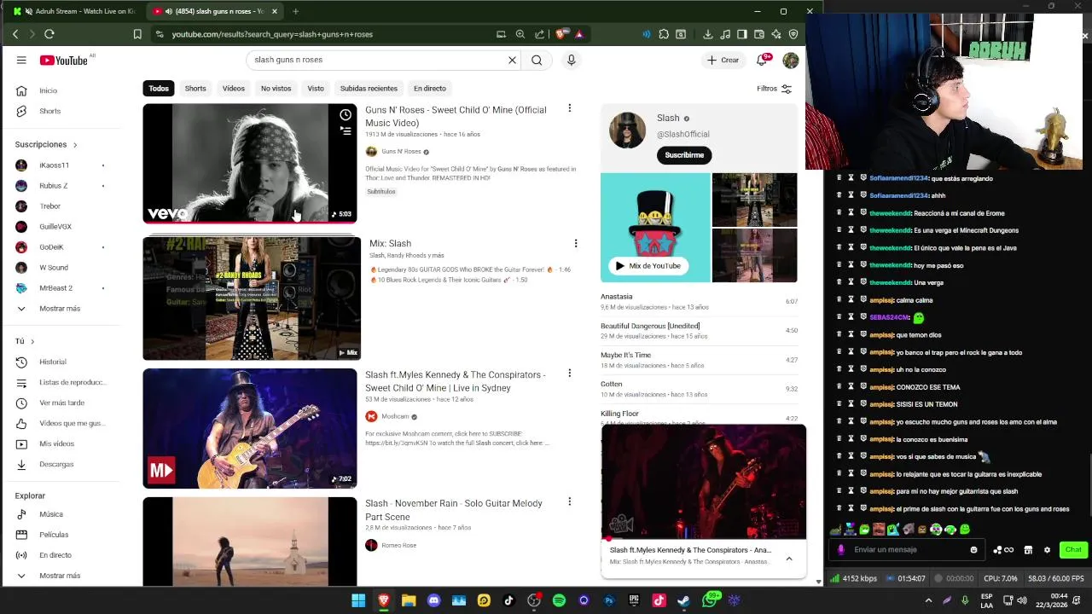Go back in browser history
This screenshot has height=614, width=1092.
[15, 34]
